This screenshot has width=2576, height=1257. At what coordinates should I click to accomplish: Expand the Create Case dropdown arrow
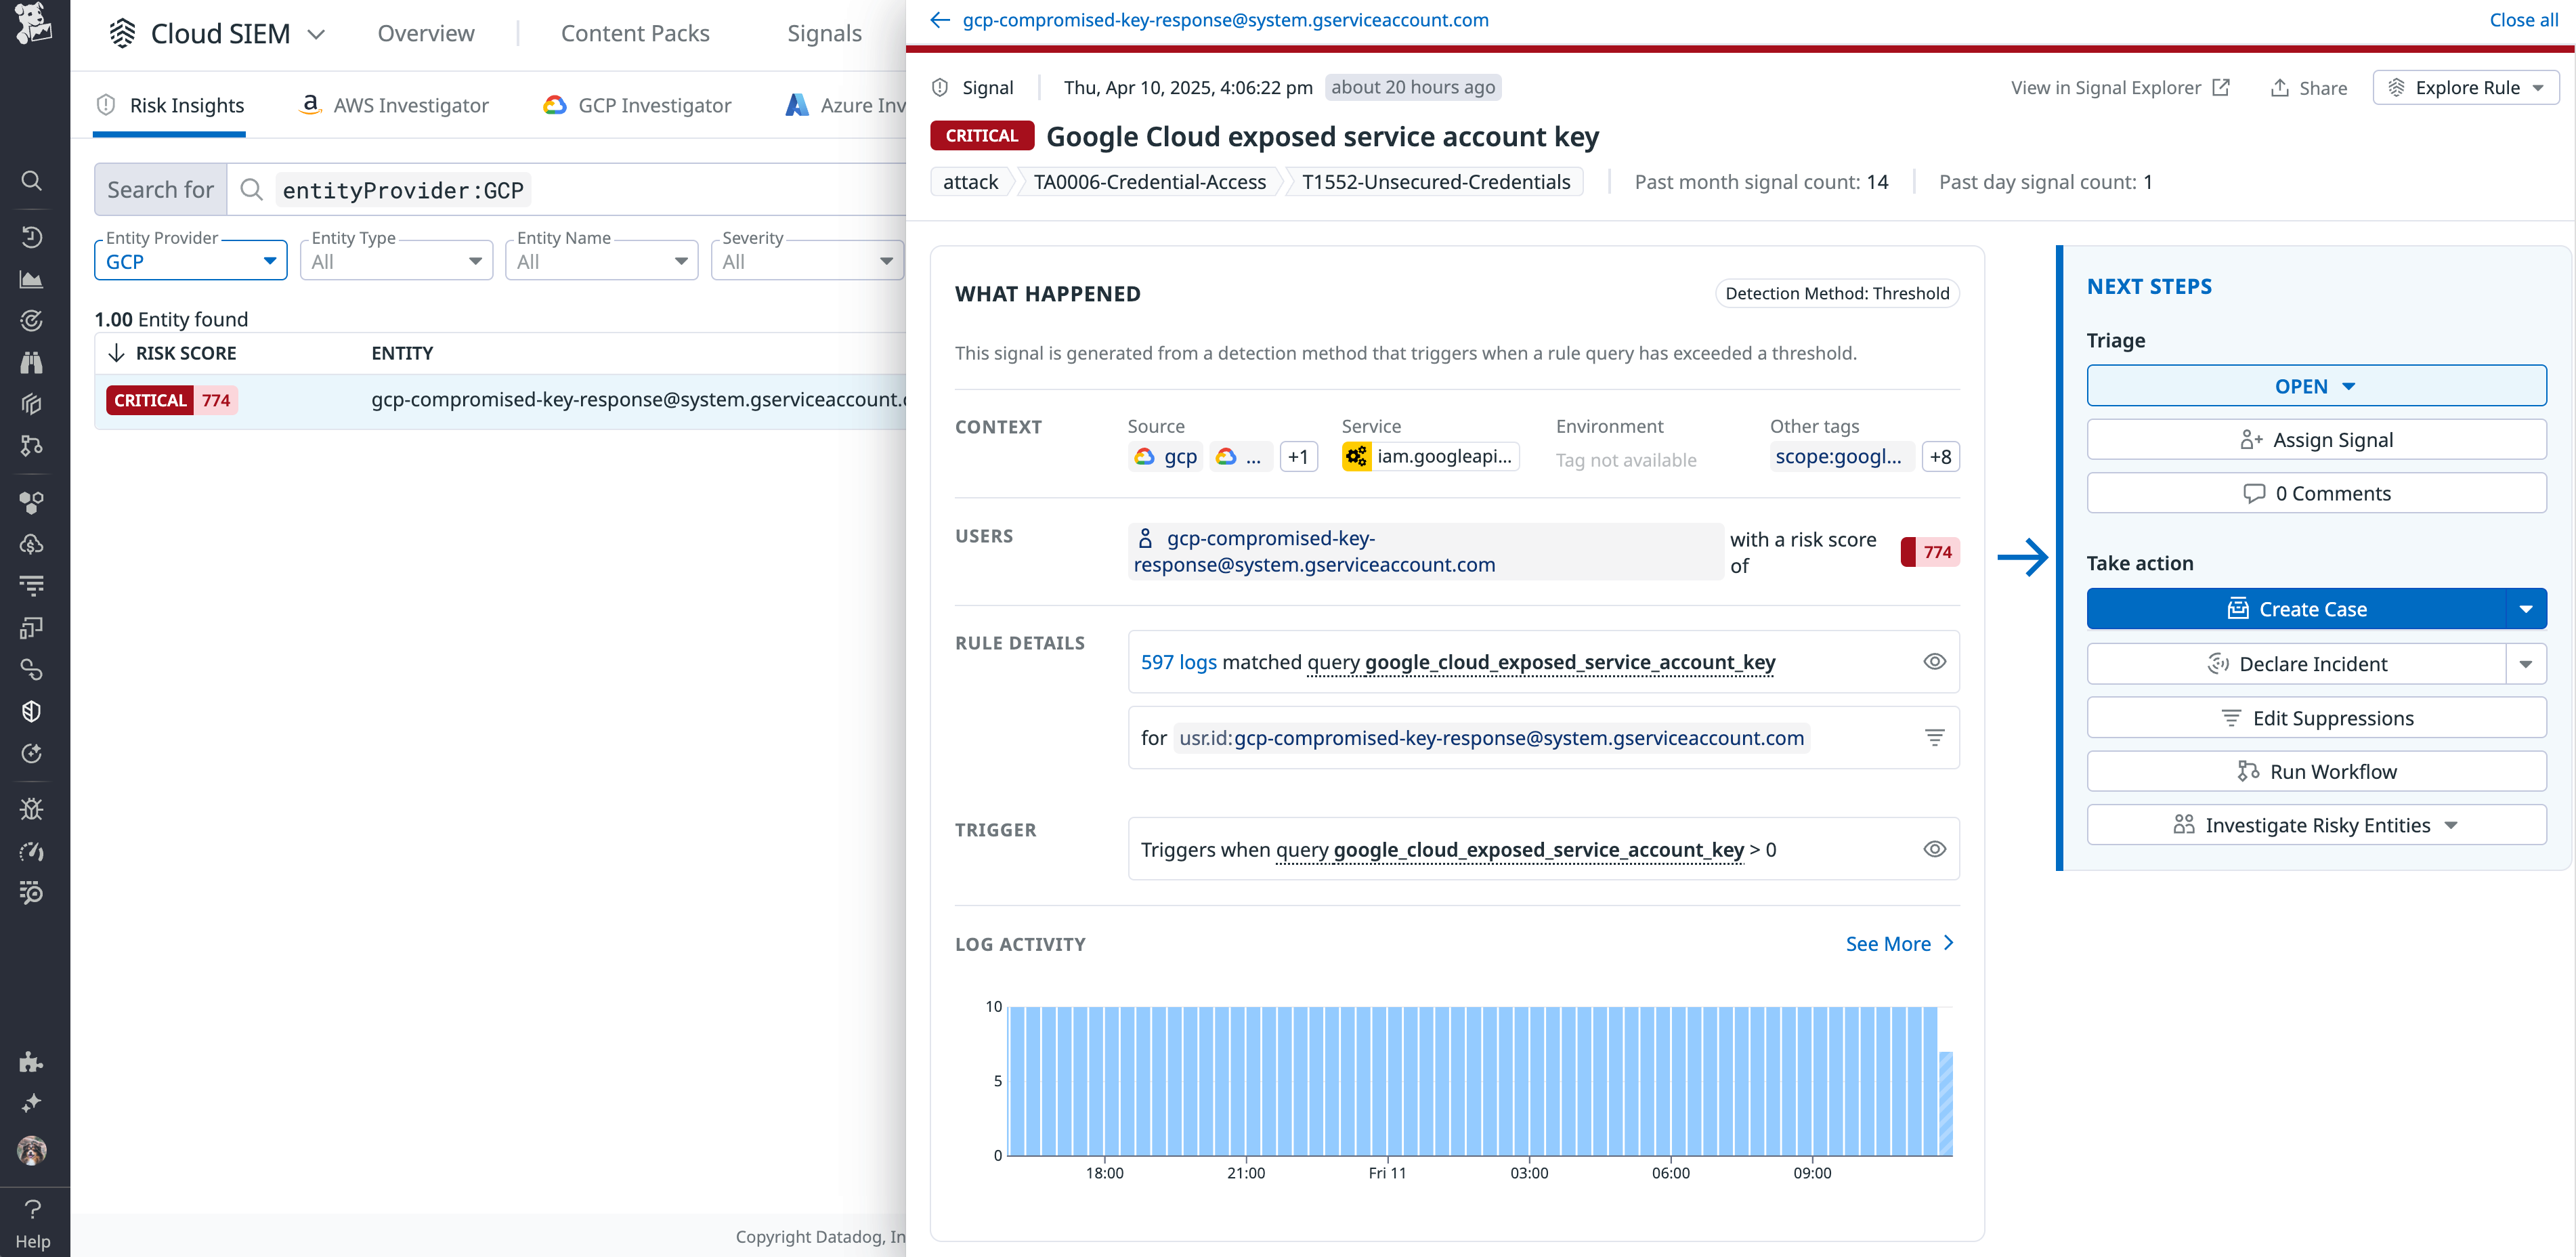[2527, 608]
